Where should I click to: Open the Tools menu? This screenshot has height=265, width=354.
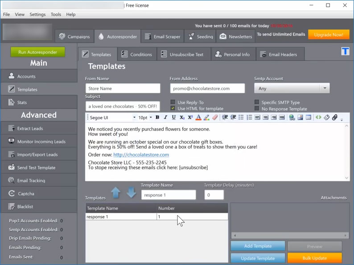(56, 14)
